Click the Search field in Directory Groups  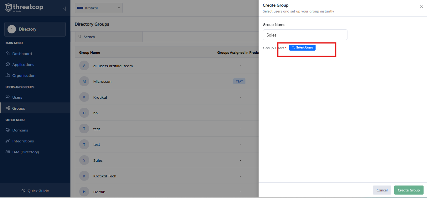click(110, 37)
